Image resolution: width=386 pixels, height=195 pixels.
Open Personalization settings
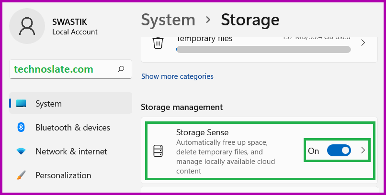[70, 175]
